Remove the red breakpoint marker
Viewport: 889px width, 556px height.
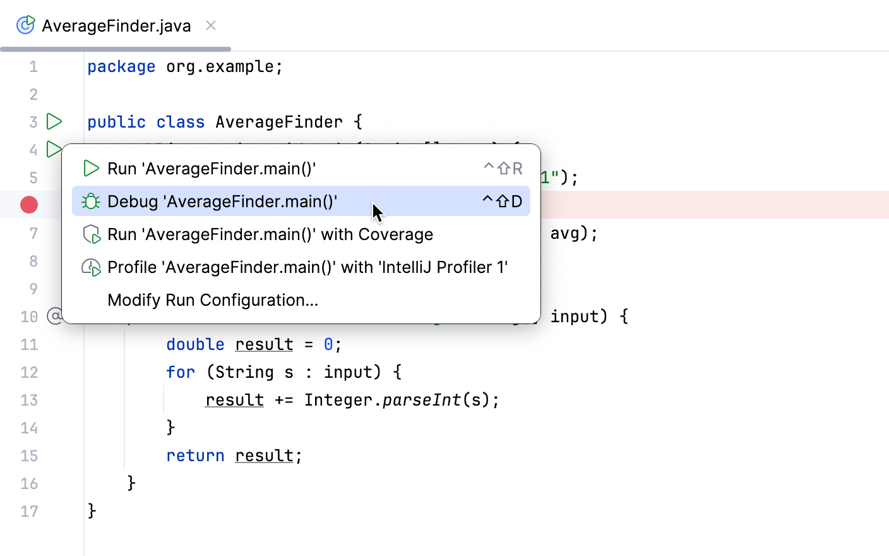coord(29,205)
